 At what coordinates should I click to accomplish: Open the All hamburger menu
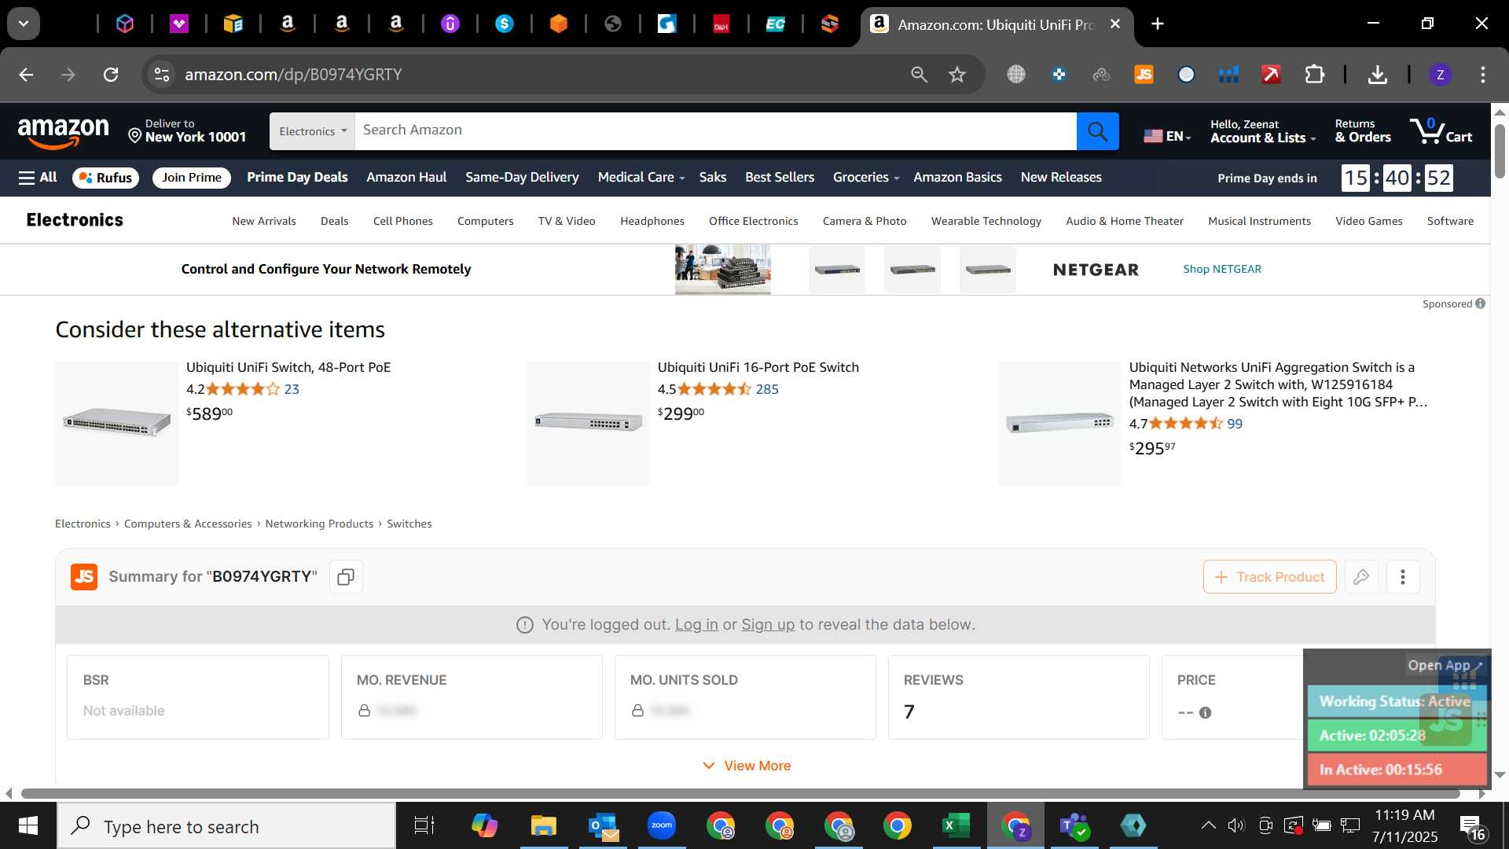pyautogui.click(x=38, y=178)
